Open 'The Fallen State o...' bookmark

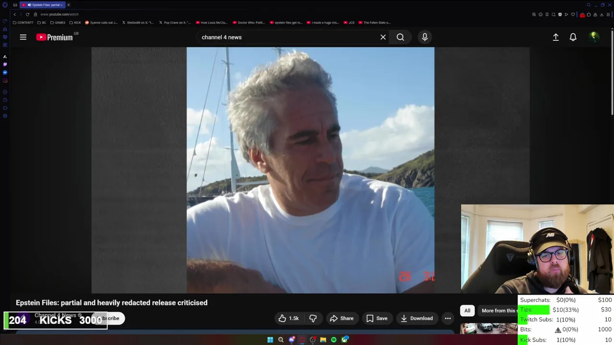tap(375, 23)
